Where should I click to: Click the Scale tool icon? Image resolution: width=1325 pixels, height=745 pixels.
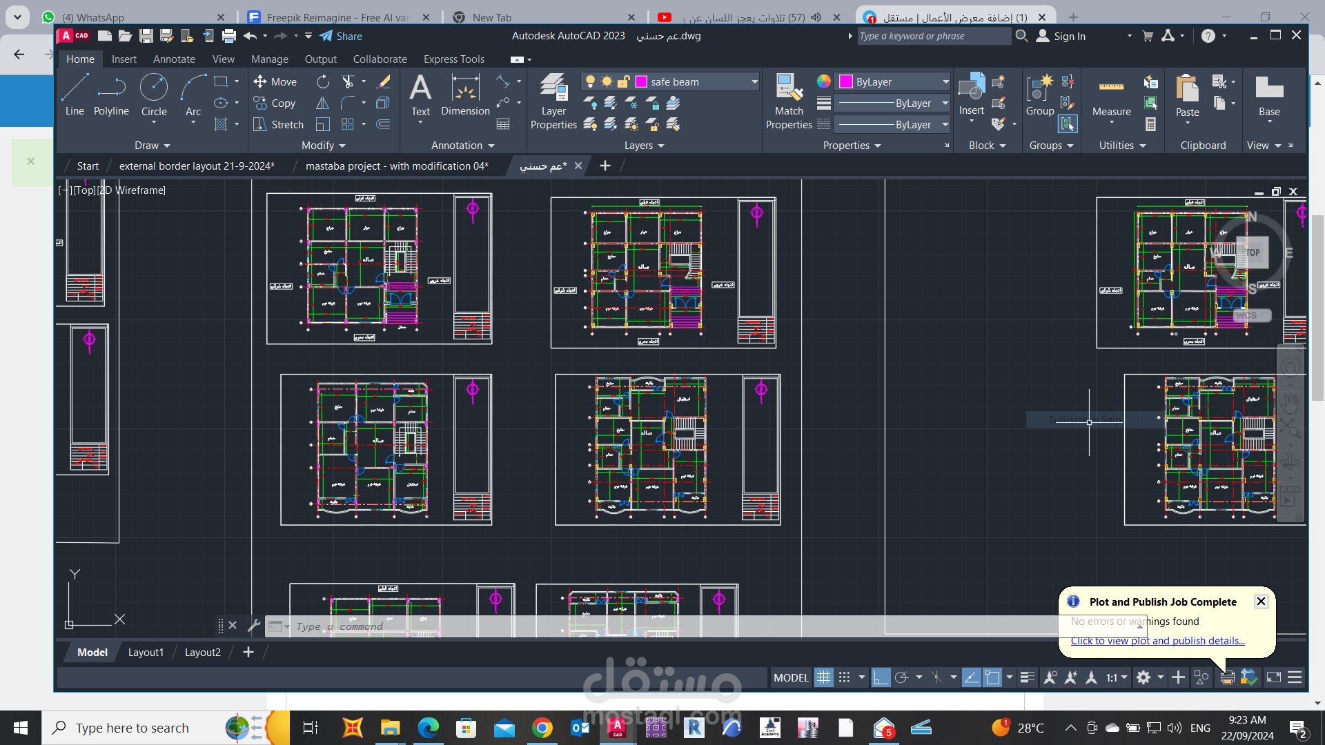tap(322, 124)
